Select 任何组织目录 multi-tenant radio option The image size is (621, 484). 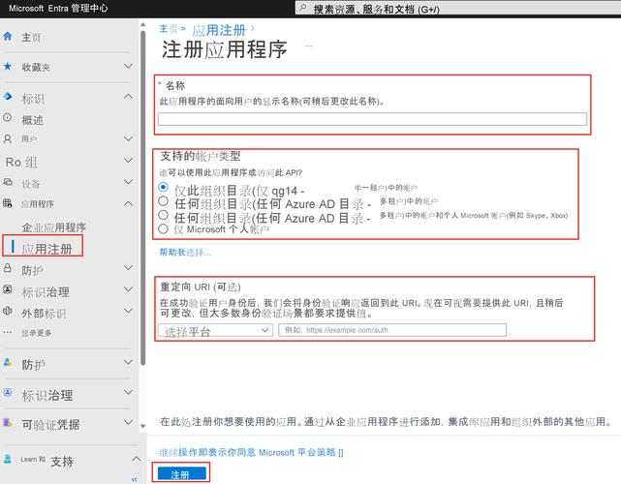click(163, 201)
